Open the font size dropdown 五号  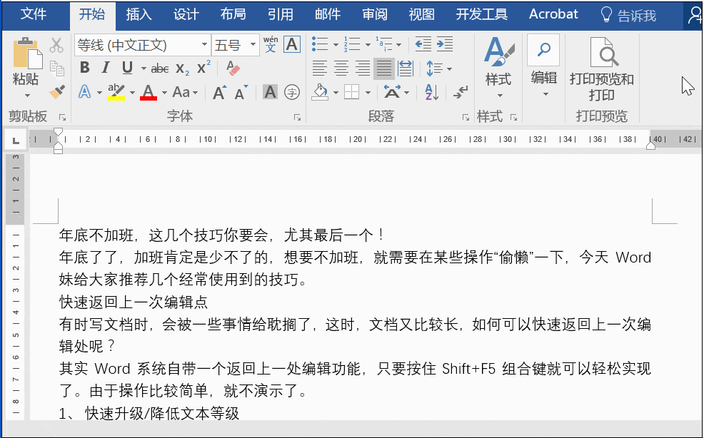pos(236,45)
